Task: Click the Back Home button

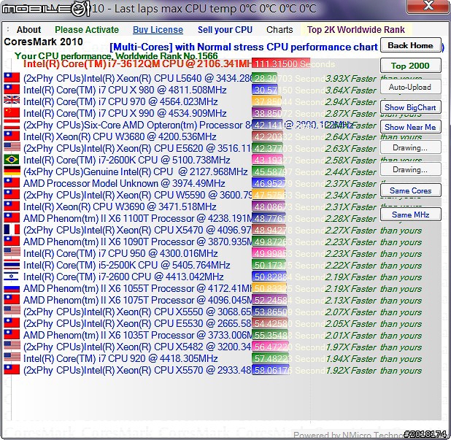Action: 410,45
